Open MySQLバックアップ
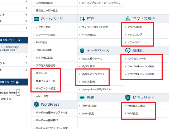This screenshot has width=172, height=129. (93, 74)
